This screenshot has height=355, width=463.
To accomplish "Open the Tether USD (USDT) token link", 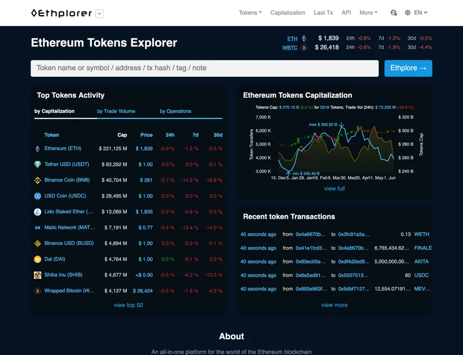I will click(x=67, y=164).
